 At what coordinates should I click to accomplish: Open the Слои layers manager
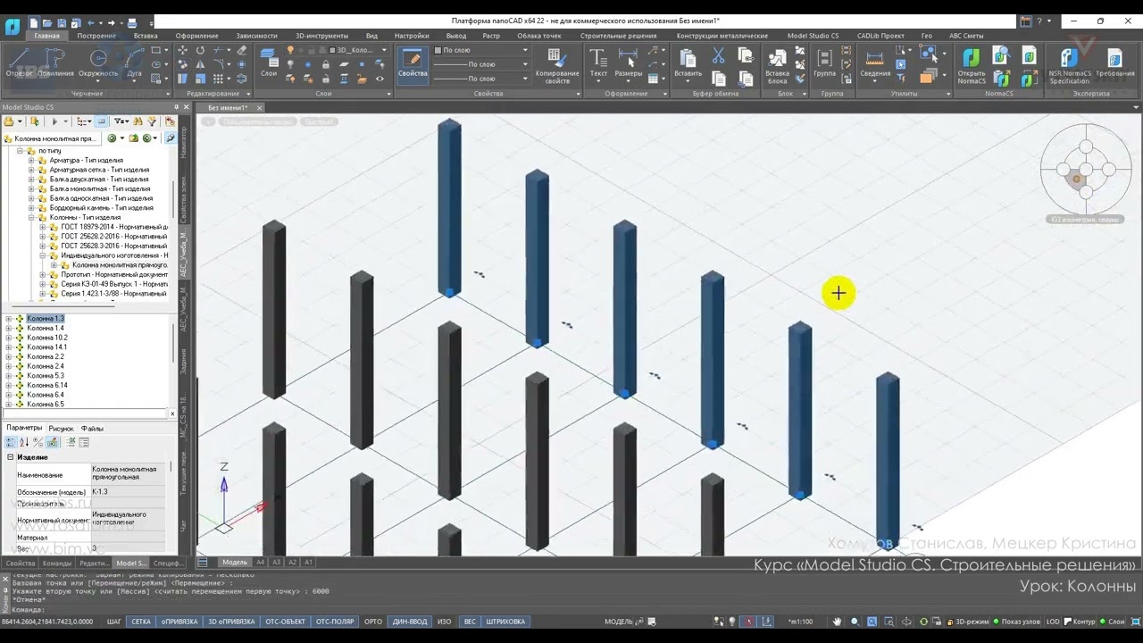click(269, 63)
